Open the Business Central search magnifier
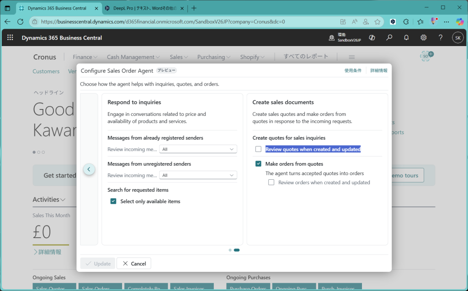This screenshot has width=468, height=291. tap(389, 38)
